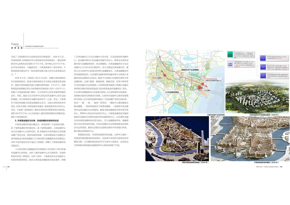Click the Vision title in the header

(x=15, y=44)
